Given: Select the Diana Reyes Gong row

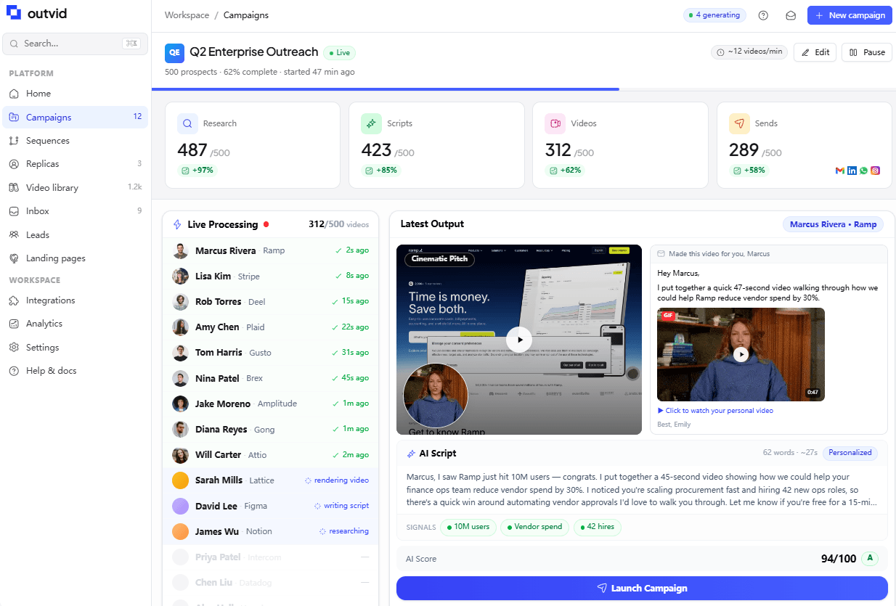Looking at the screenshot, I should [x=270, y=429].
